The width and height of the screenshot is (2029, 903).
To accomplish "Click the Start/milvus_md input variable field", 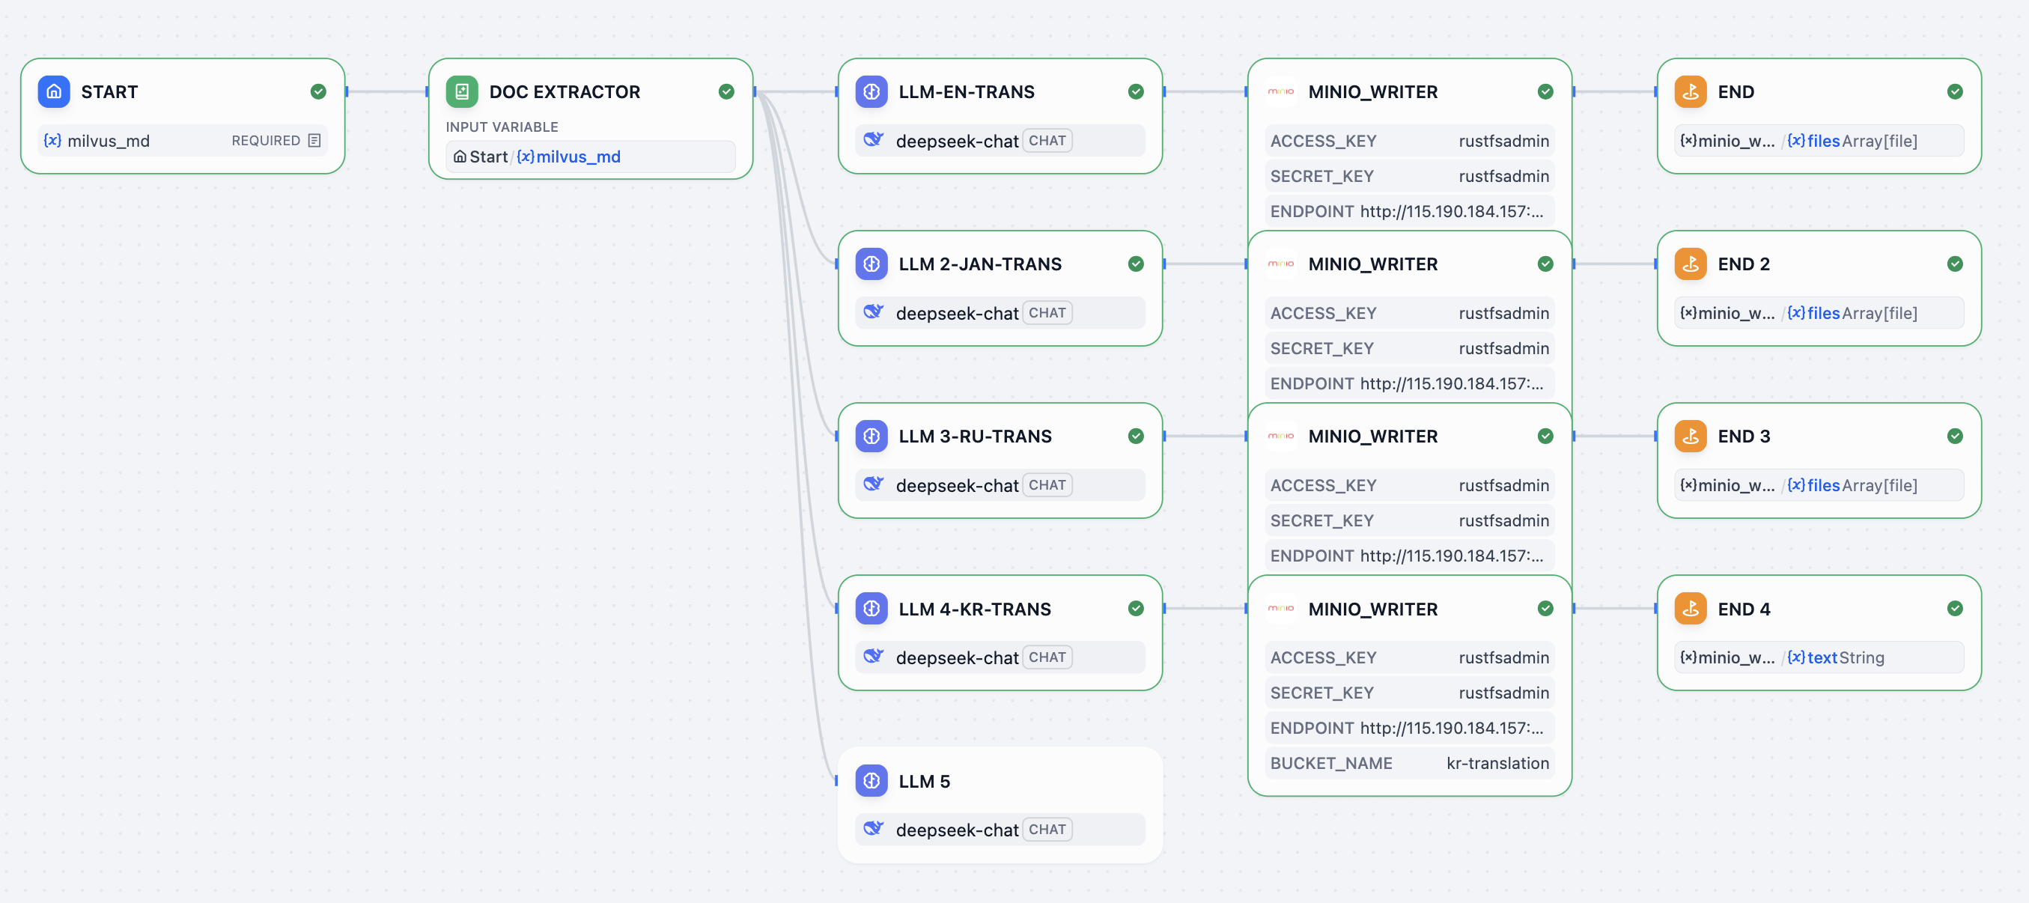I will [590, 156].
